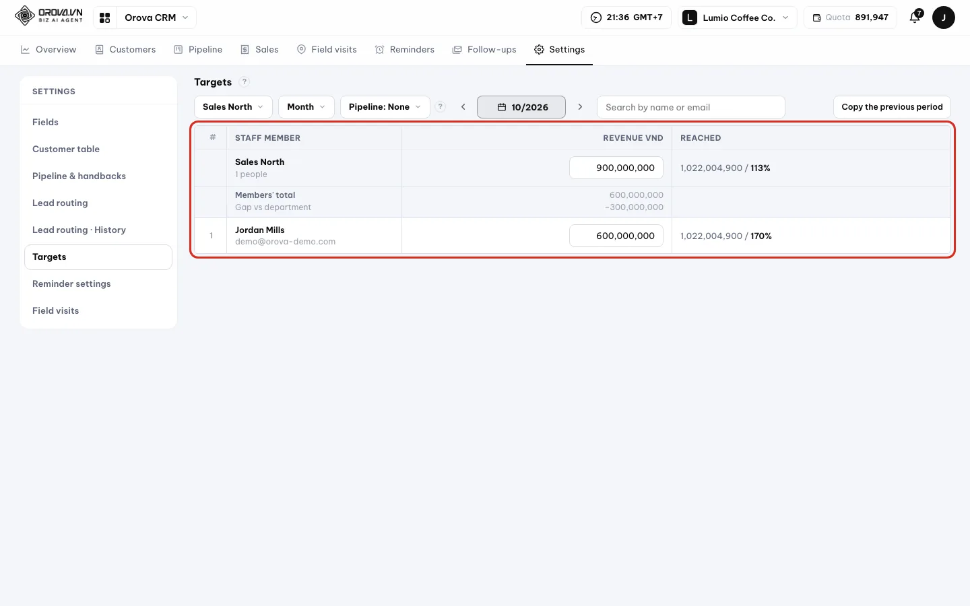Viewport: 970px width, 606px height.
Task: Click the Gap vs department -300,000,000 value
Action: [634, 207]
